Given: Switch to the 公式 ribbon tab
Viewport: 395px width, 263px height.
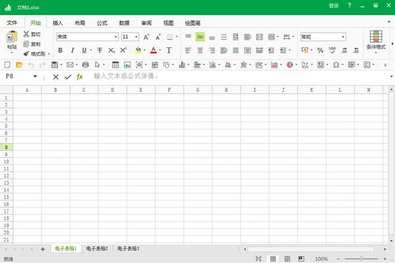Looking at the screenshot, I should tap(102, 23).
